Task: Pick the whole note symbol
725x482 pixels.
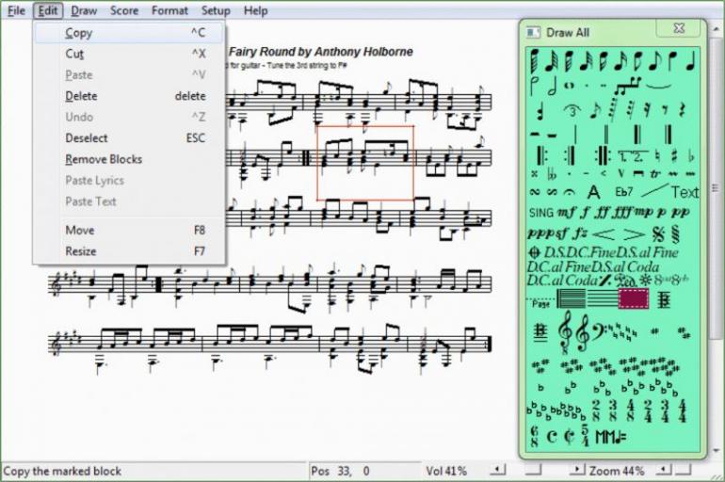Action: [x=570, y=86]
